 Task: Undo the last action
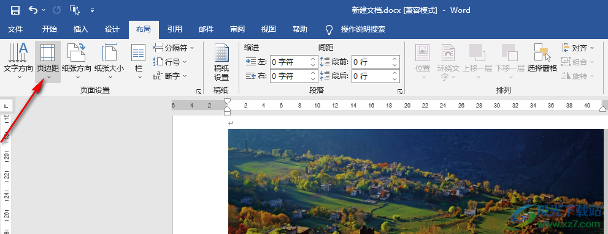point(33,10)
